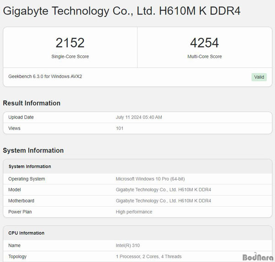Select the views count 101

click(120, 128)
